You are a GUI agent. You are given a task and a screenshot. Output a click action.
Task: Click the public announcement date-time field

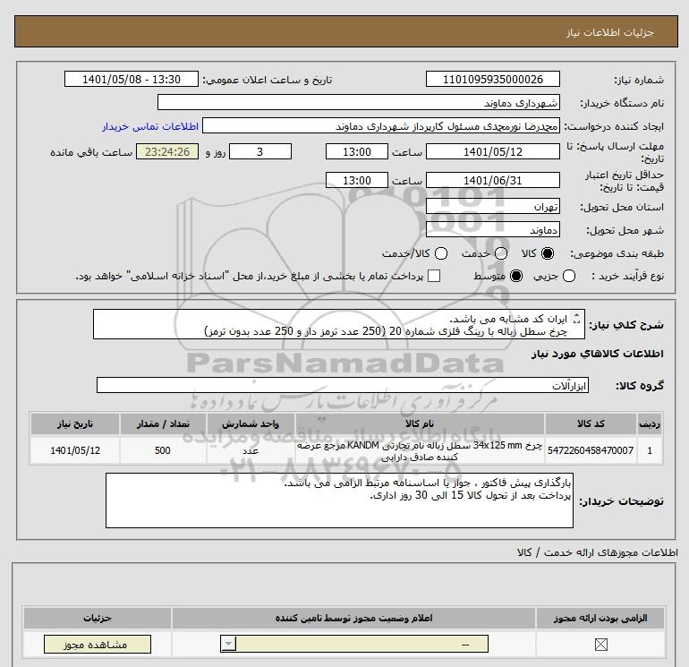tap(131, 79)
